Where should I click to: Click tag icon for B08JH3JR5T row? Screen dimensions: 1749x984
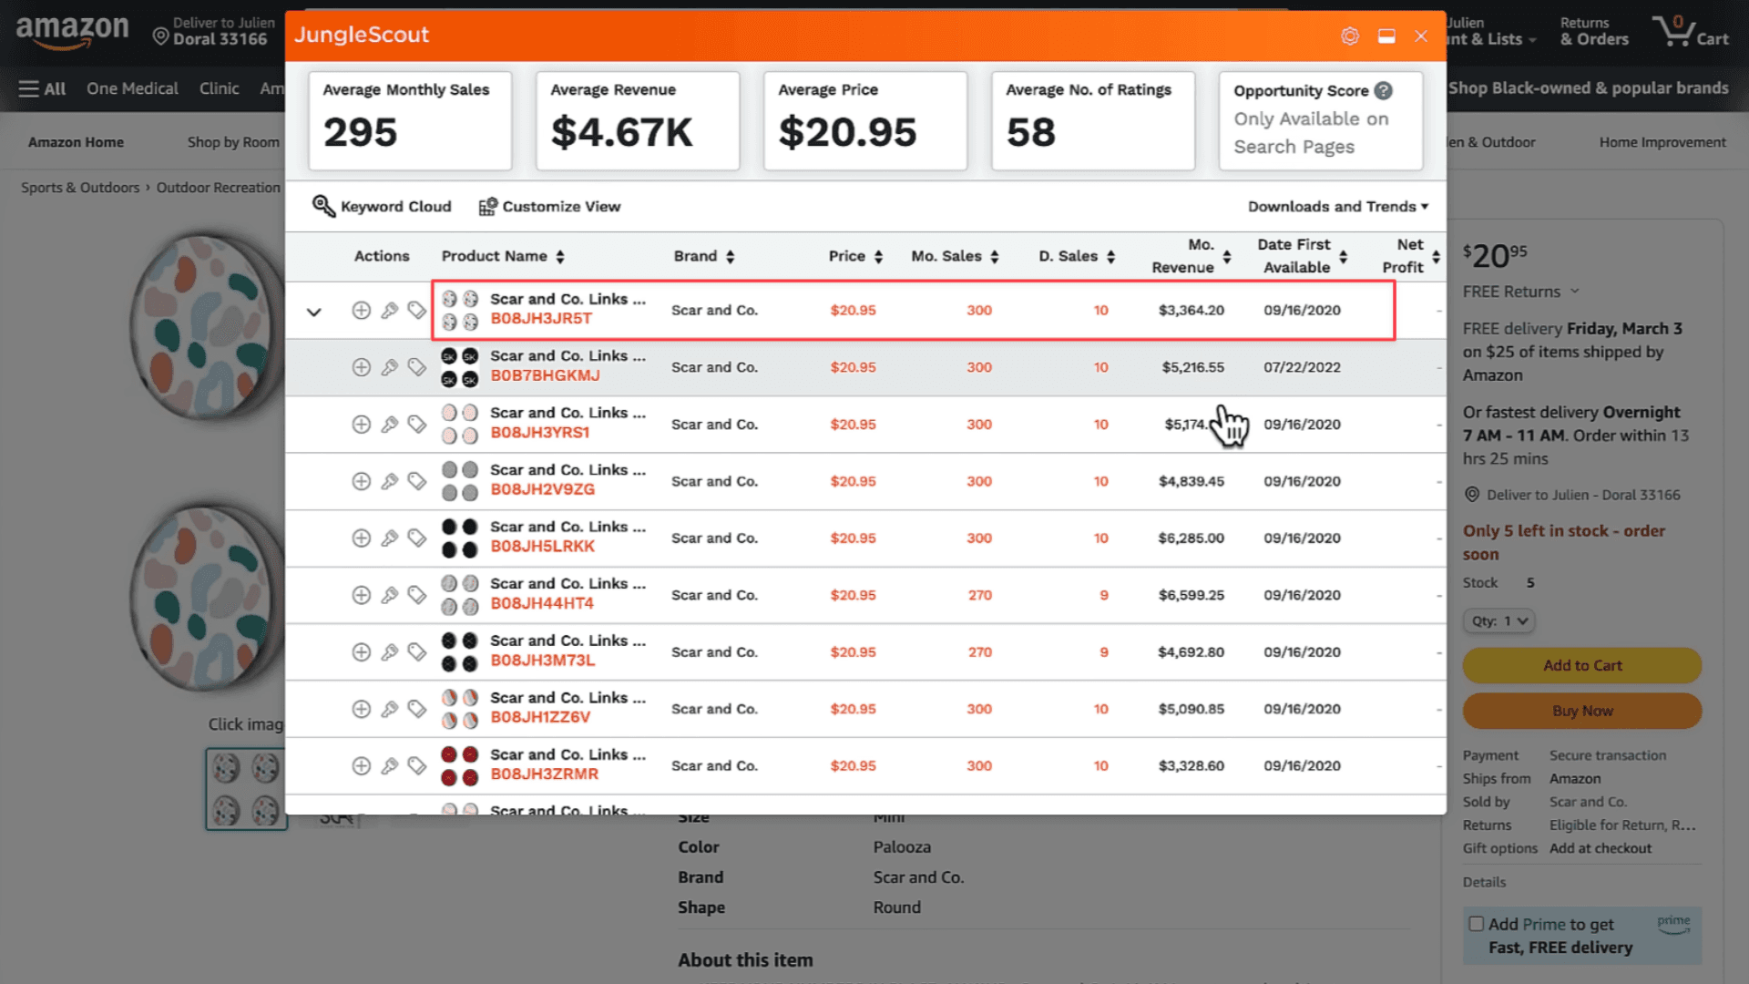tap(416, 310)
